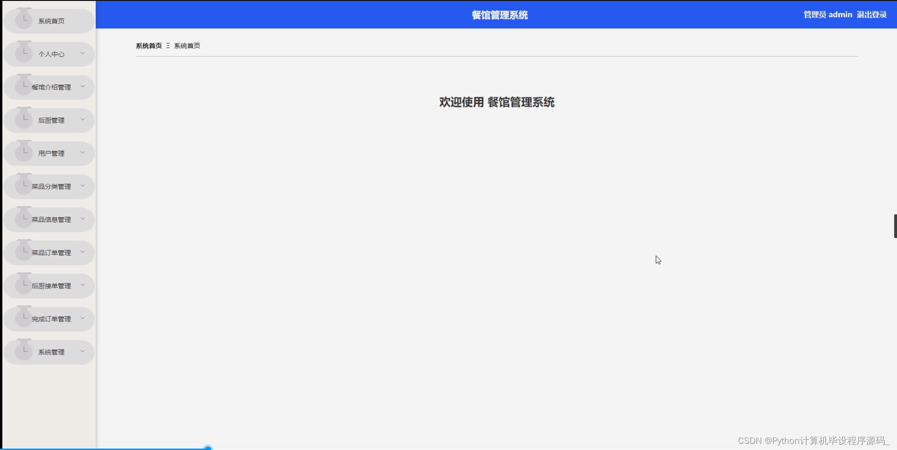Expand the 个人中心 submenu chevron
This screenshot has height=450, width=897.
[x=84, y=54]
